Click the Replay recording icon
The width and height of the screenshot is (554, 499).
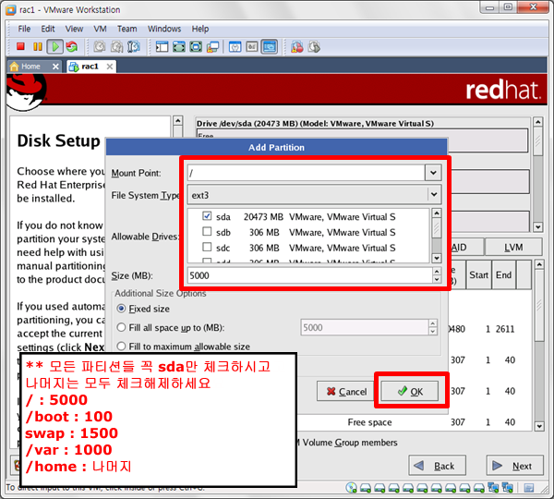[314, 47]
